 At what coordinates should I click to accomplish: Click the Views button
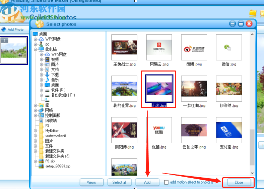[91, 182]
